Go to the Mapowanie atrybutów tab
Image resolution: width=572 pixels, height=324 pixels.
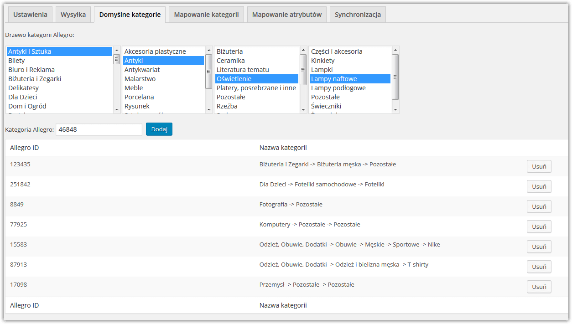pos(286,15)
